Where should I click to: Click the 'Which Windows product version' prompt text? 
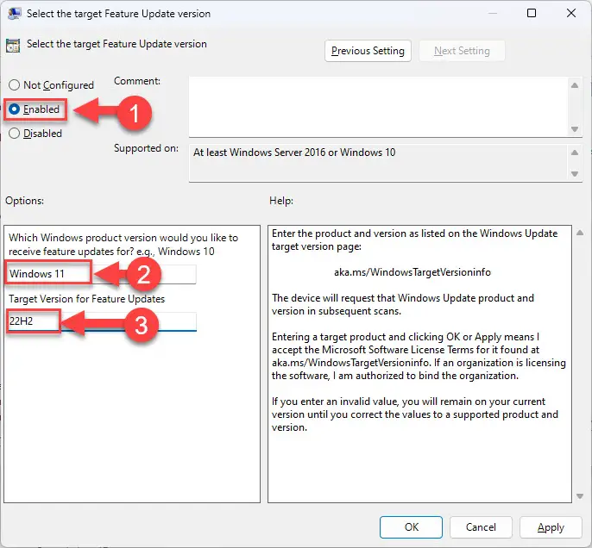(123, 244)
